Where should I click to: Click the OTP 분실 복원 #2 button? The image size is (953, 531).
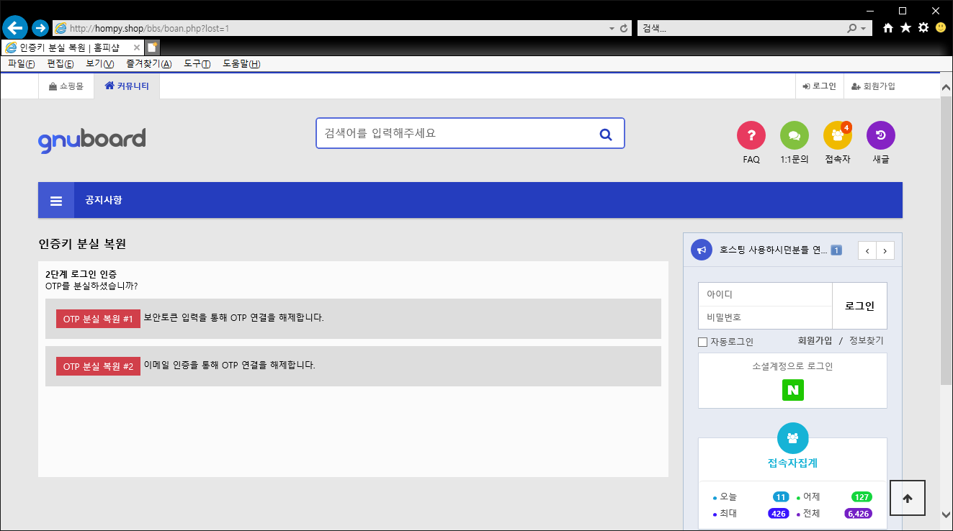point(98,366)
